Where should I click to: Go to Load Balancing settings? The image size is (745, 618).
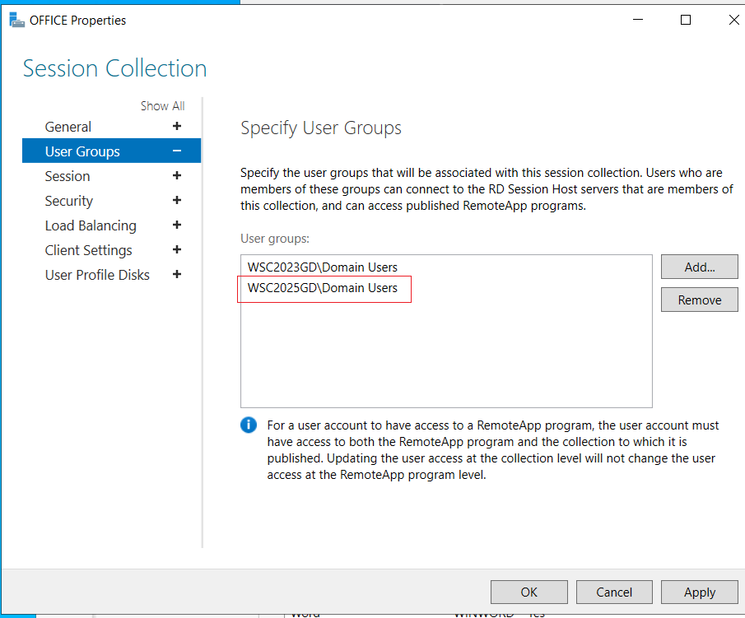tap(91, 225)
